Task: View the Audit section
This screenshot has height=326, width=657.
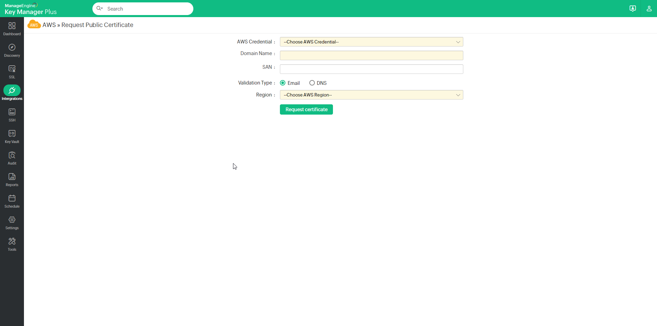Action: 12,158
